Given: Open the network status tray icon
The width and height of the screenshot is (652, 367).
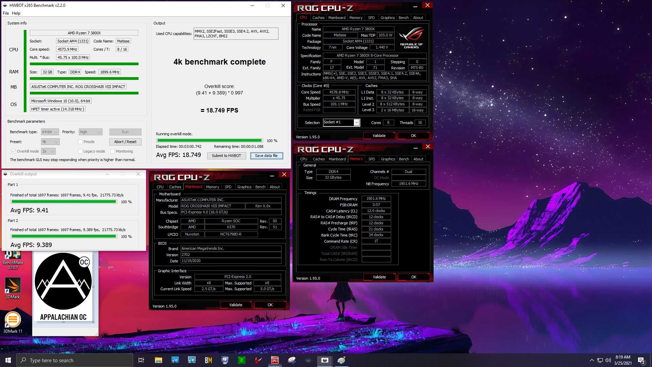Looking at the screenshot, I should pos(600,360).
